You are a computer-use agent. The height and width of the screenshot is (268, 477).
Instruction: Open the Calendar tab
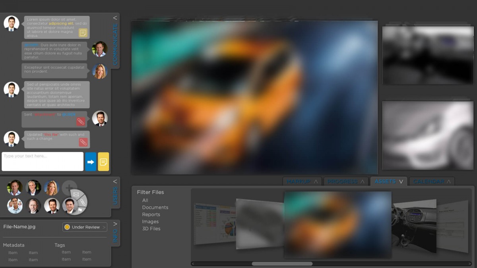point(432,181)
